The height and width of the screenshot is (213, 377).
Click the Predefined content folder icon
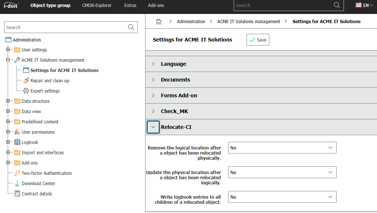pyautogui.click(x=17, y=122)
